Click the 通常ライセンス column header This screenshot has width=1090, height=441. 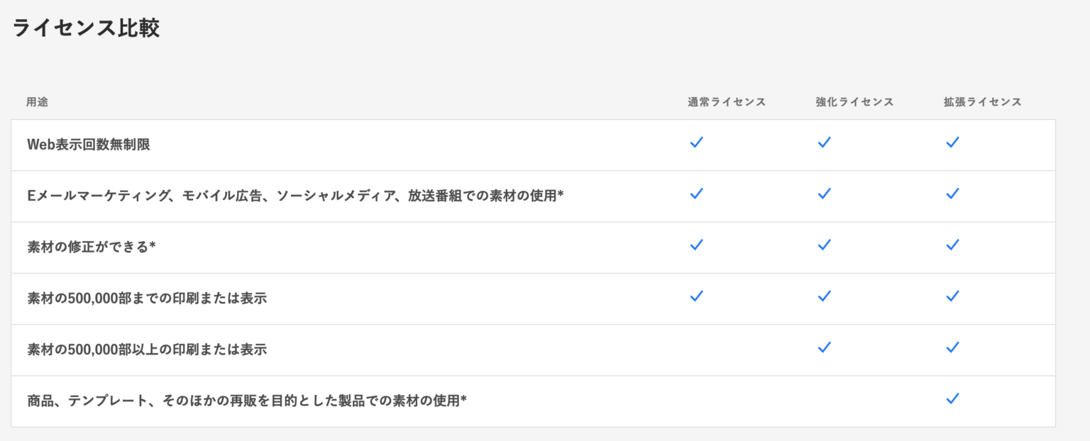pos(727,102)
